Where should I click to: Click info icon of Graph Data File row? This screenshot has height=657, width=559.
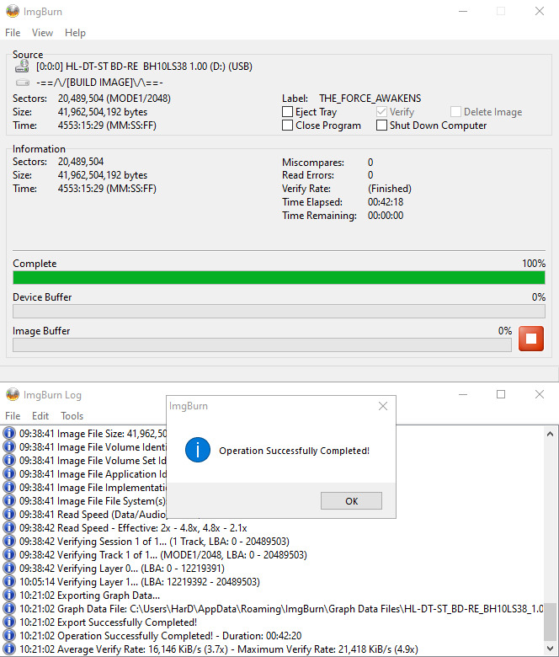9,608
